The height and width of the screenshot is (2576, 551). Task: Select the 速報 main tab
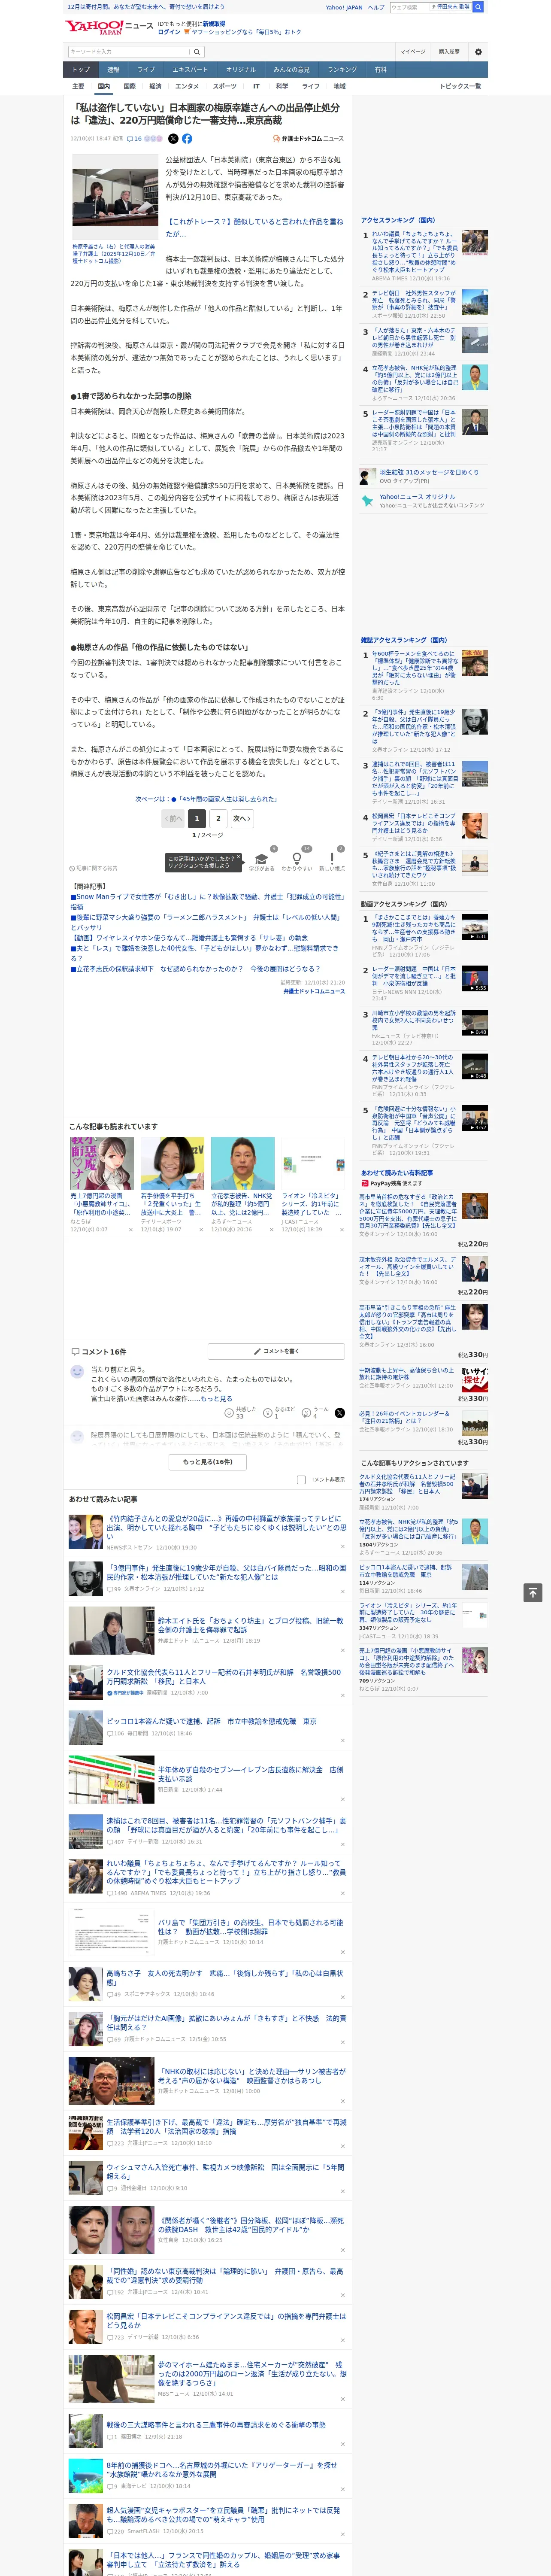click(x=113, y=70)
